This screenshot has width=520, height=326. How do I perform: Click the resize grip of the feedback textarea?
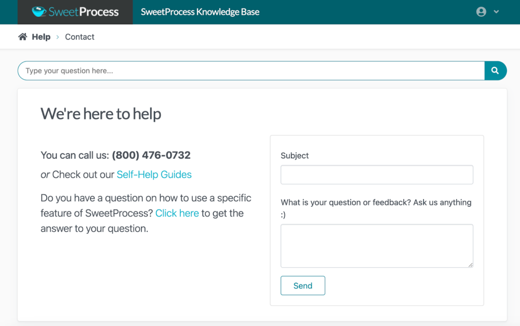coord(471,265)
